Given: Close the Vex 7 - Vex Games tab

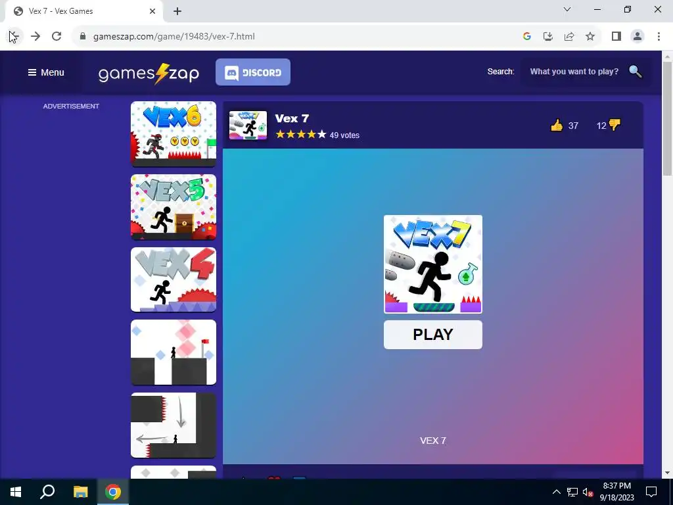Looking at the screenshot, I should [x=152, y=11].
